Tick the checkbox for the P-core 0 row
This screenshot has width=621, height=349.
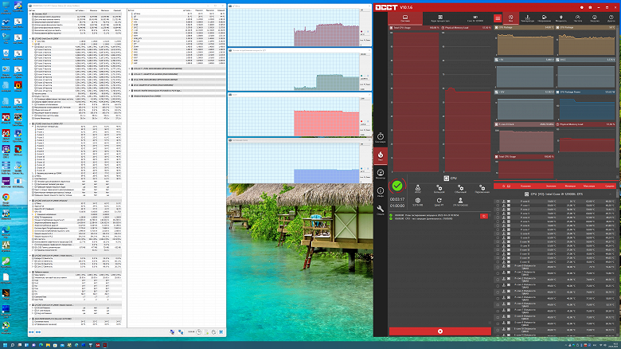[498, 202]
